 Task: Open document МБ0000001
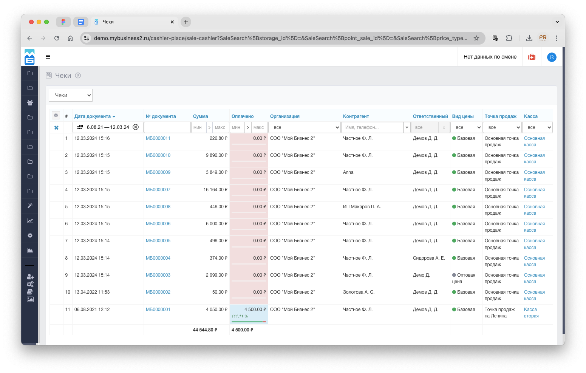(x=158, y=310)
